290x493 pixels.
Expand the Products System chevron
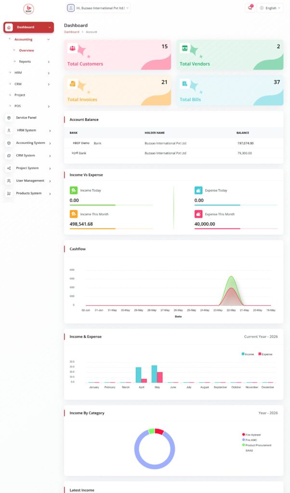50,194
